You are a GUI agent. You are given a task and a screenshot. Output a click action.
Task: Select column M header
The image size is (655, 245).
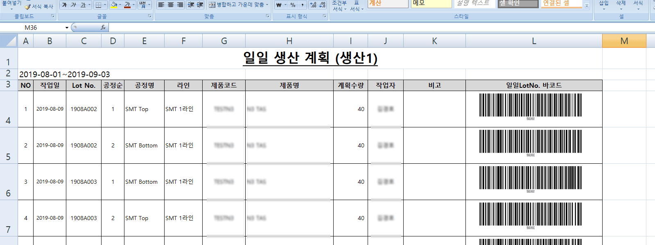[x=624, y=41]
